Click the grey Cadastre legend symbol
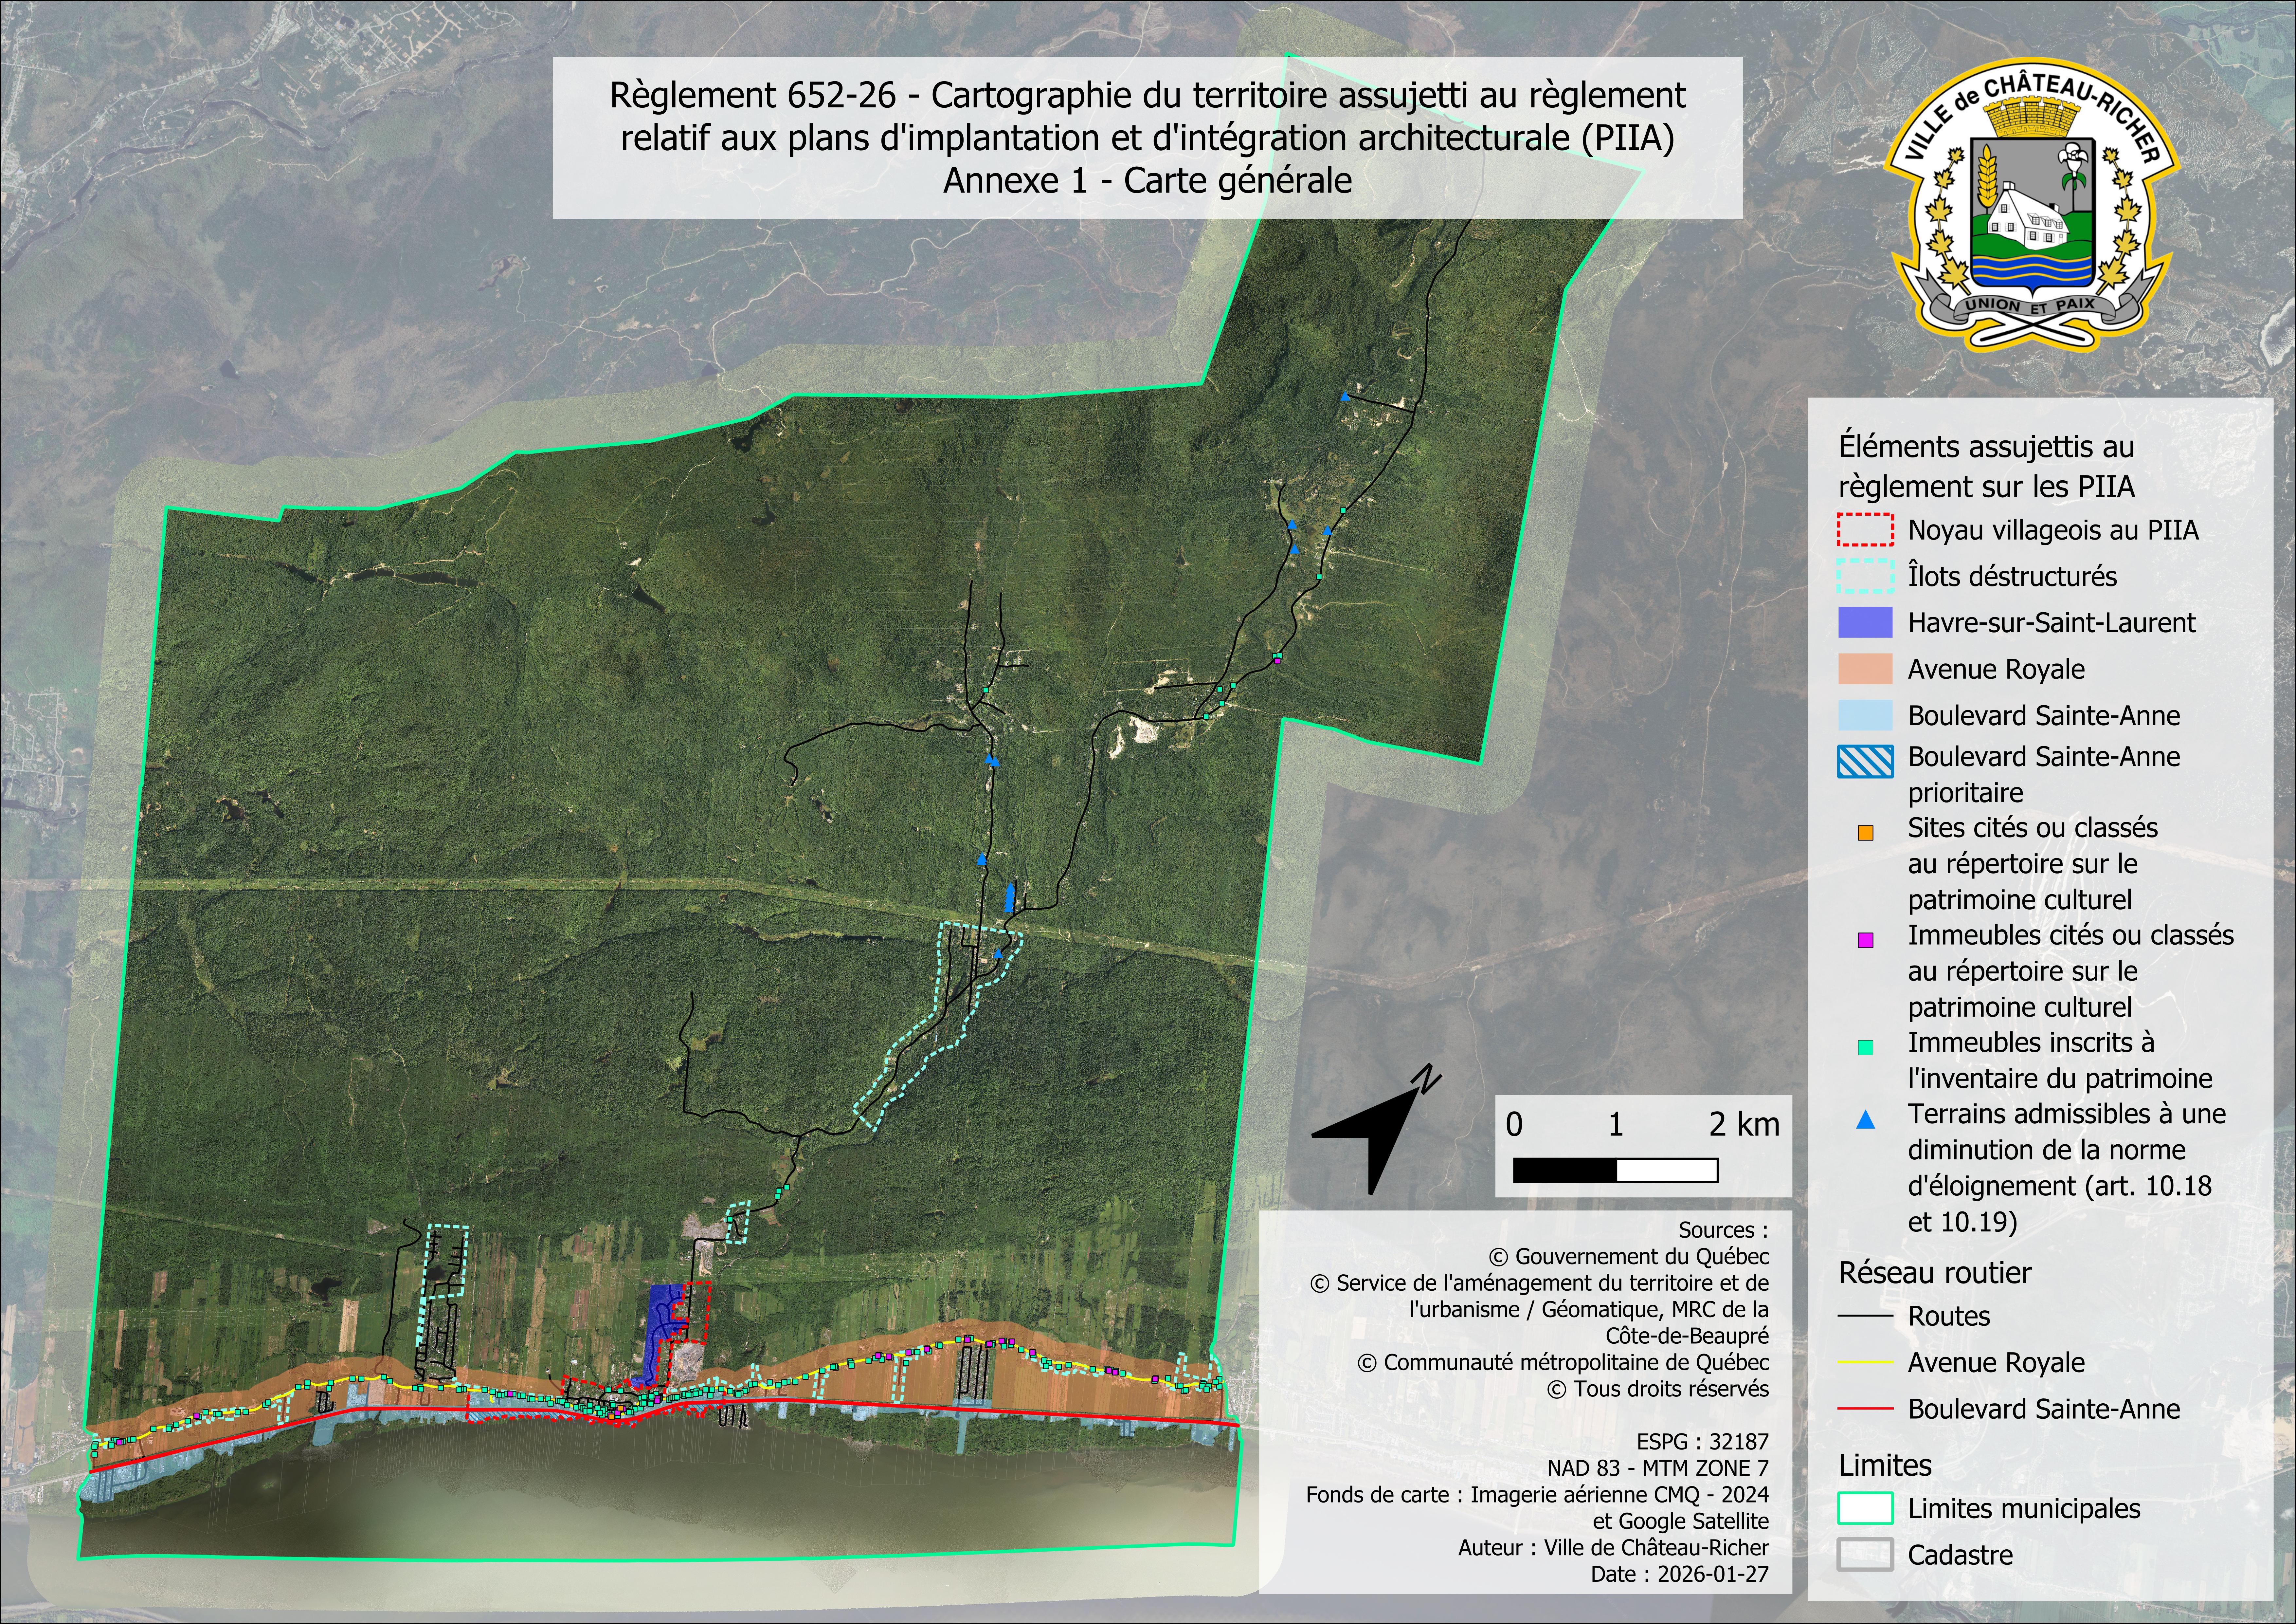Image resolution: width=2296 pixels, height=1624 pixels. [1865, 1555]
